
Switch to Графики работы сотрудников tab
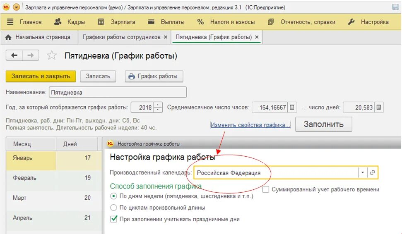(121, 37)
